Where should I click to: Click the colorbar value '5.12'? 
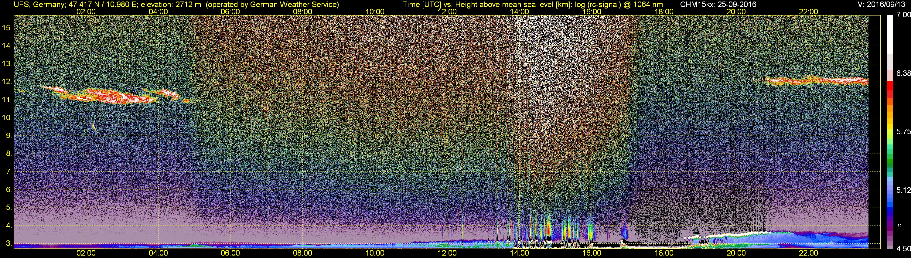[x=904, y=190]
